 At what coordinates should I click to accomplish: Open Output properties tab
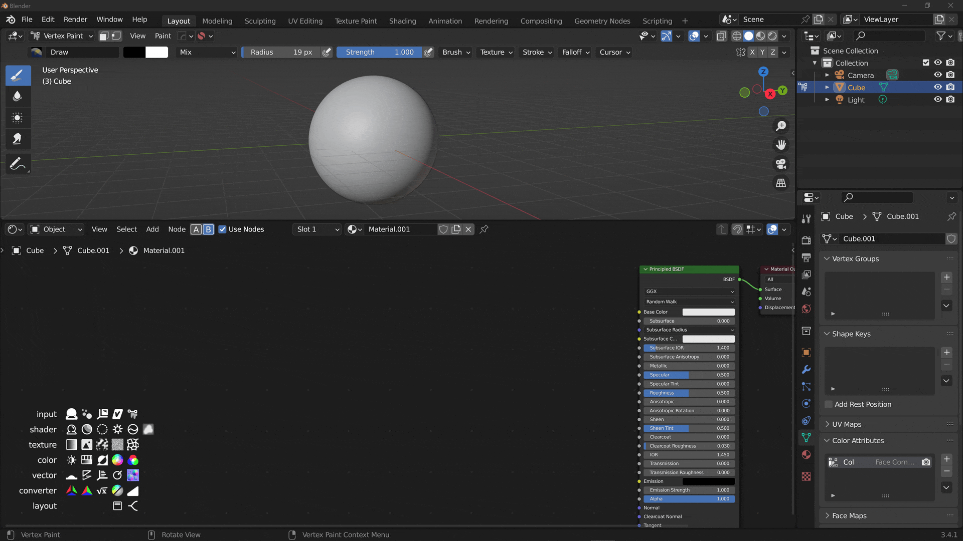(806, 257)
